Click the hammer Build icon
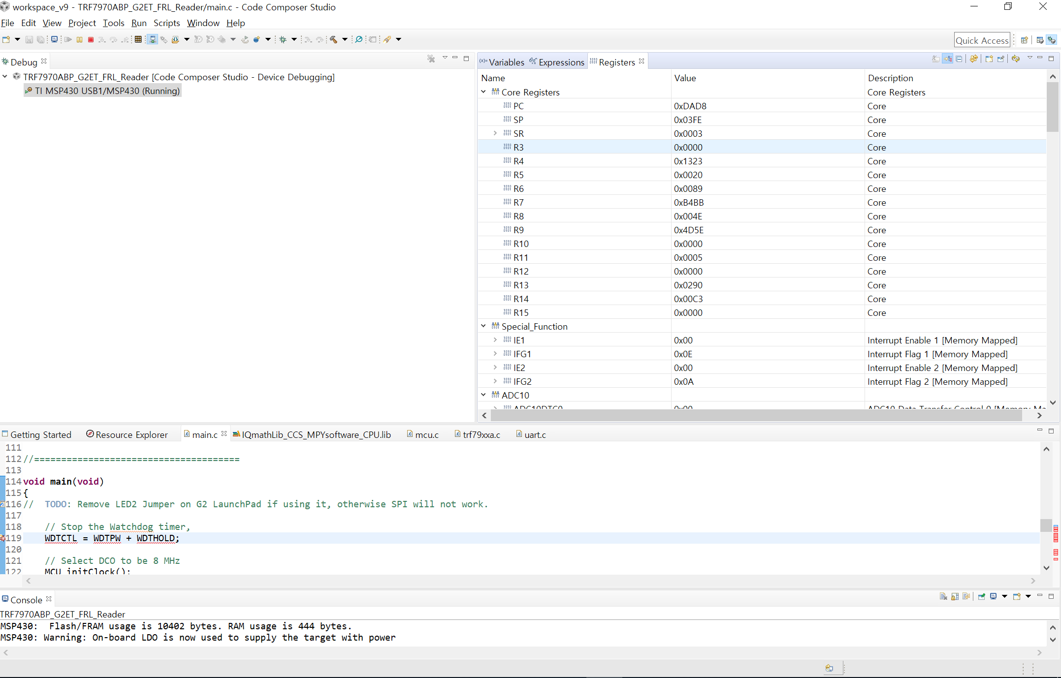 pos(334,40)
